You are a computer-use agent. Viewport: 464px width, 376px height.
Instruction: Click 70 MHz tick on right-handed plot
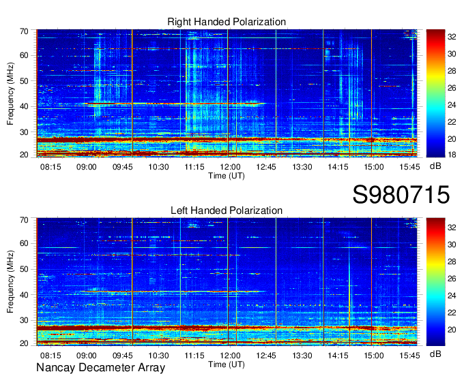(24, 31)
